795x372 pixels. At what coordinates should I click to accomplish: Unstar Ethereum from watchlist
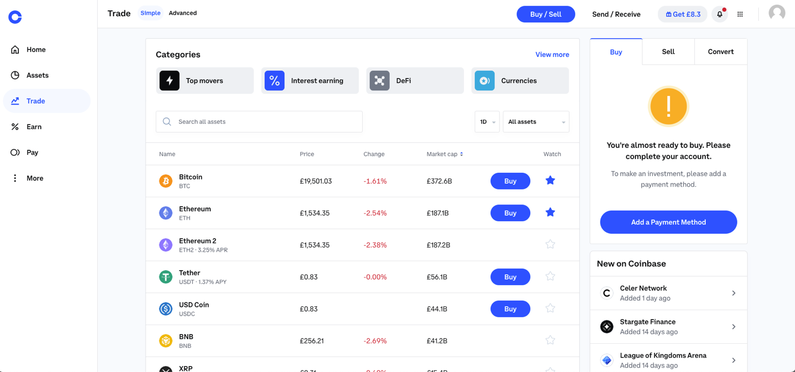[550, 212]
